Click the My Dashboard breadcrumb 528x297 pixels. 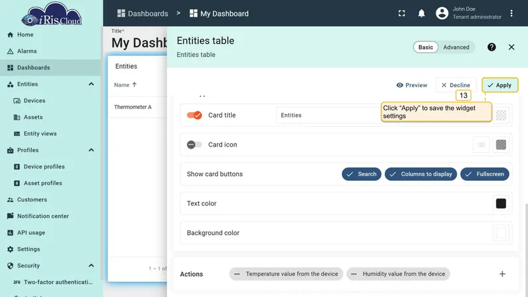click(219, 13)
